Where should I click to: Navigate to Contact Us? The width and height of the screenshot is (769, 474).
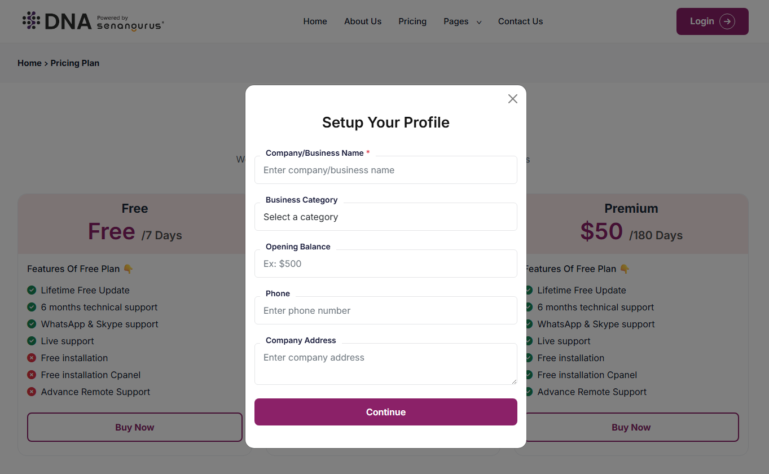coord(520,21)
